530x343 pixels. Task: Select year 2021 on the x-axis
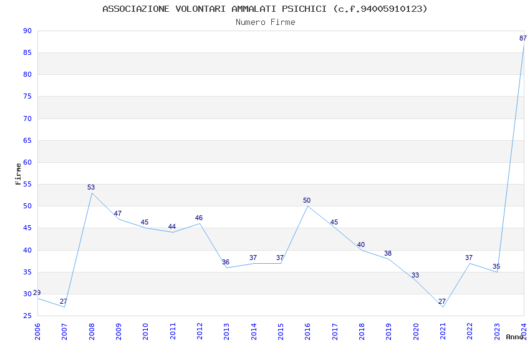[x=443, y=332]
